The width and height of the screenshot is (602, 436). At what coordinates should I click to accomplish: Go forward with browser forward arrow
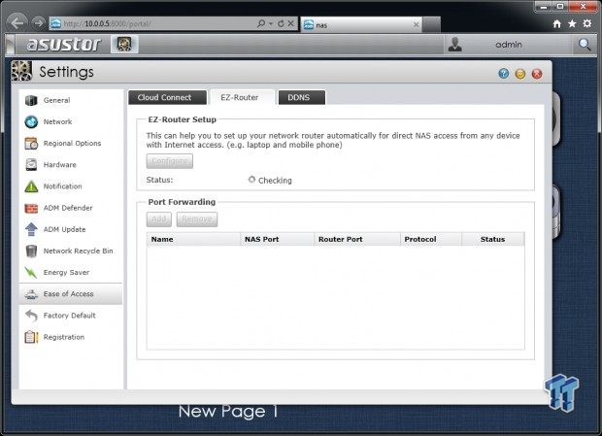coord(38,23)
